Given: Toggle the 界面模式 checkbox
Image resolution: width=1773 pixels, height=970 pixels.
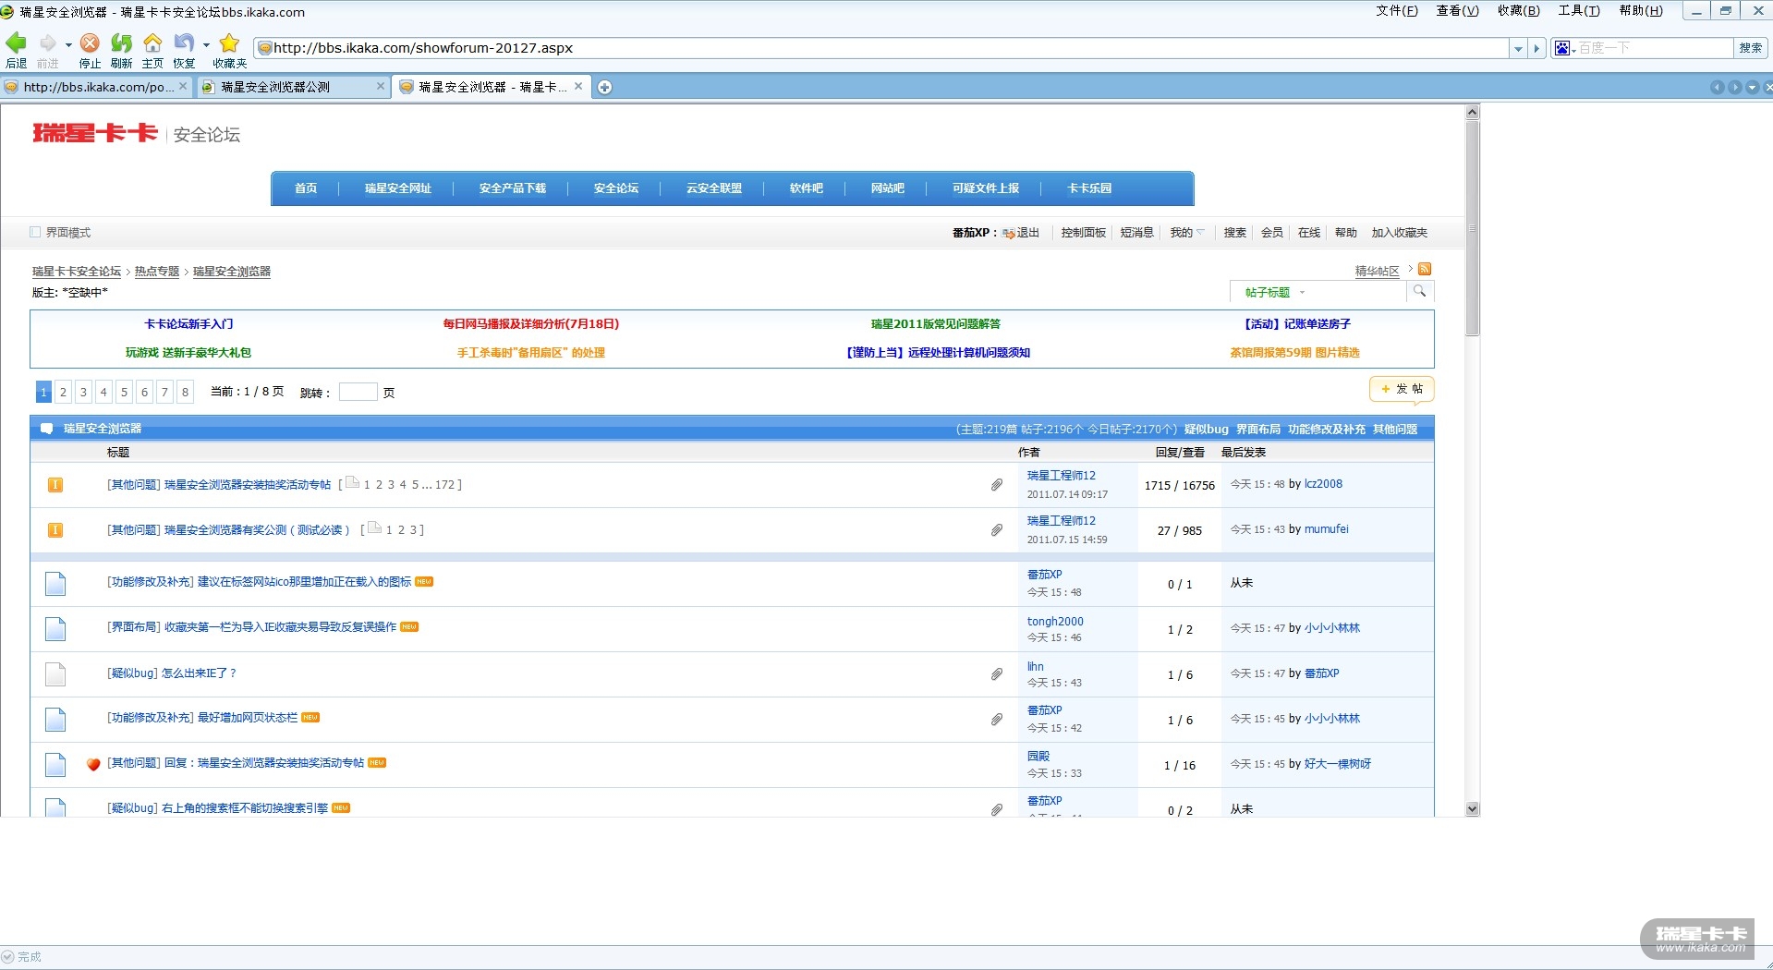Looking at the screenshot, I should [35, 233].
